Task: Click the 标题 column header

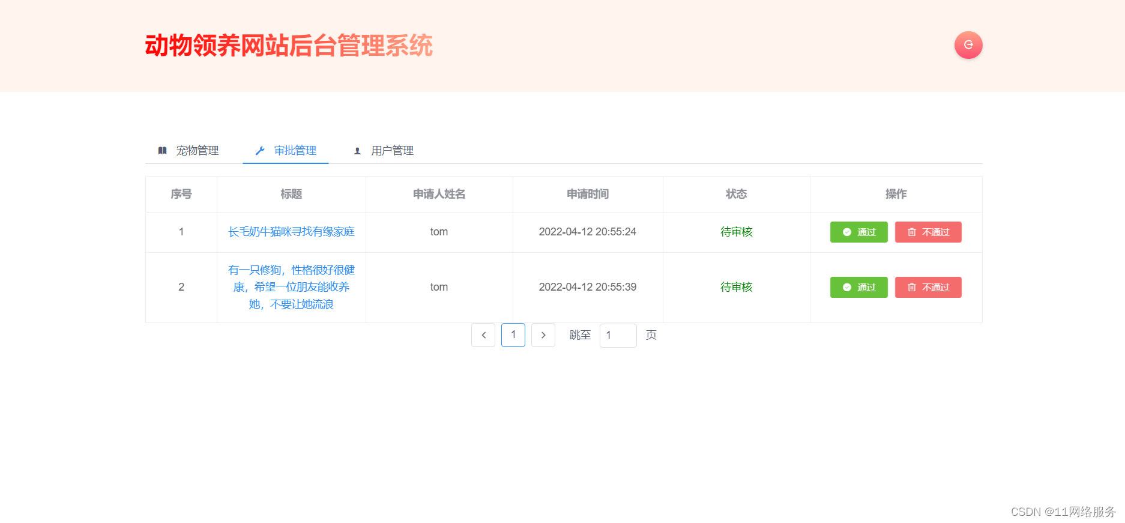Action: tap(291, 194)
